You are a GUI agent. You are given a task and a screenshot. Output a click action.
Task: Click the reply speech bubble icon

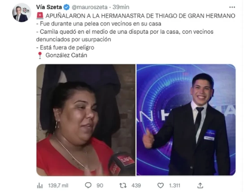click(88, 185)
